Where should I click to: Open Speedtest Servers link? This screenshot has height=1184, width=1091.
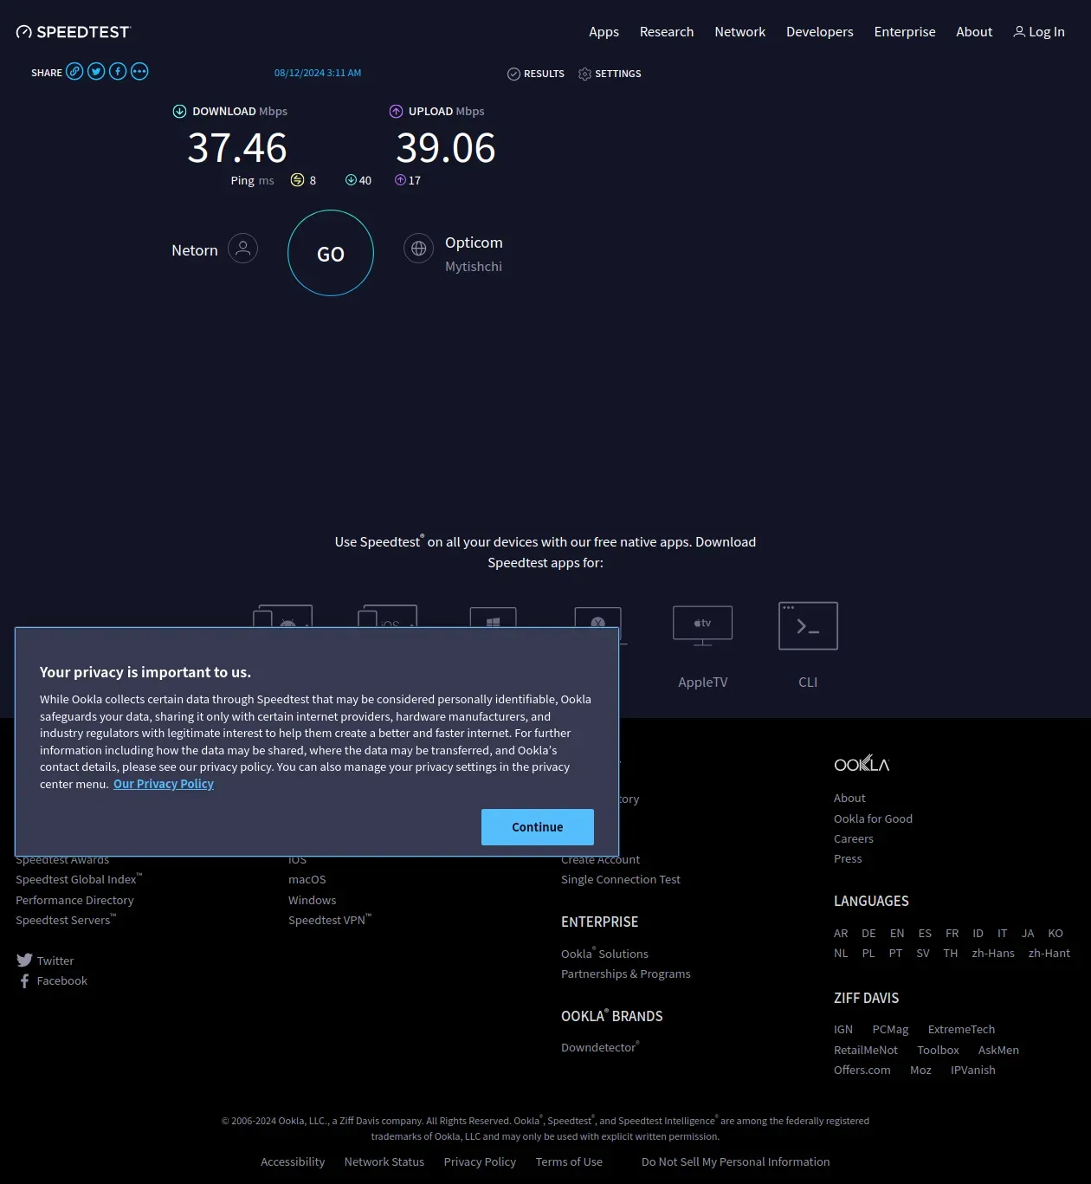click(66, 920)
